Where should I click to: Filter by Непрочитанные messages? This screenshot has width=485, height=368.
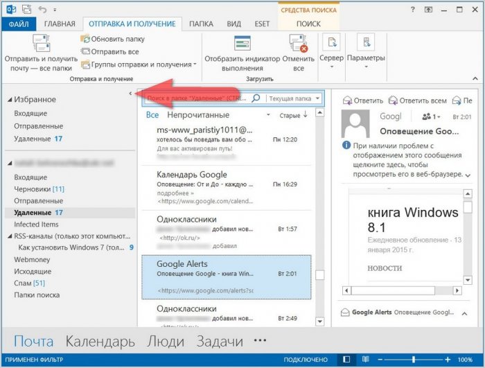coord(198,115)
